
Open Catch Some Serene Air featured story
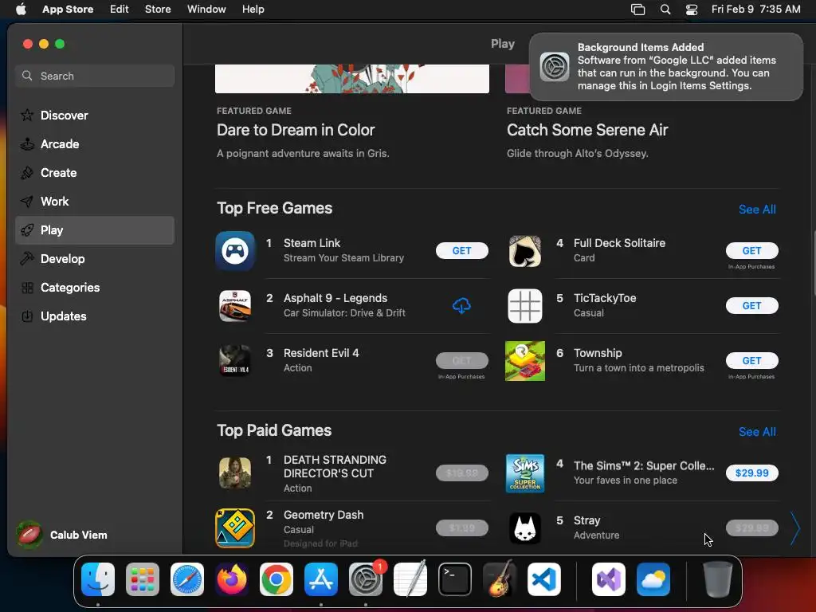coord(587,130)
